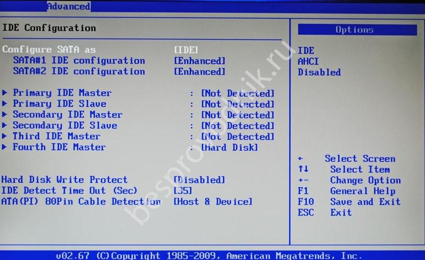Change the SATA#2 IDE configuration value

[x=199, y=71]
